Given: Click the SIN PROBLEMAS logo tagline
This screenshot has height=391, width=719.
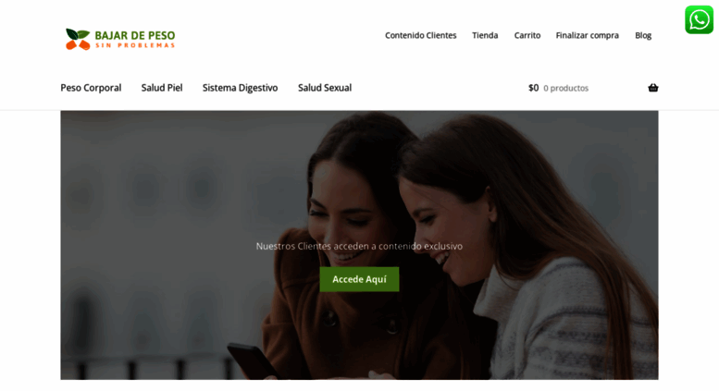Looking at the screenshot, I should [x=135, y=45].
